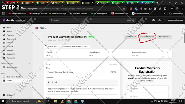185x104 pixels.
Task: Open Orders in the sidebar
Action: pos(9,31)
